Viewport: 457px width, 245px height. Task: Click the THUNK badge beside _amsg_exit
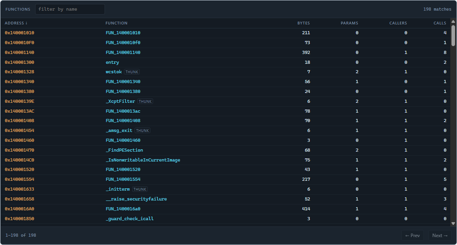[x=142, y=131]
